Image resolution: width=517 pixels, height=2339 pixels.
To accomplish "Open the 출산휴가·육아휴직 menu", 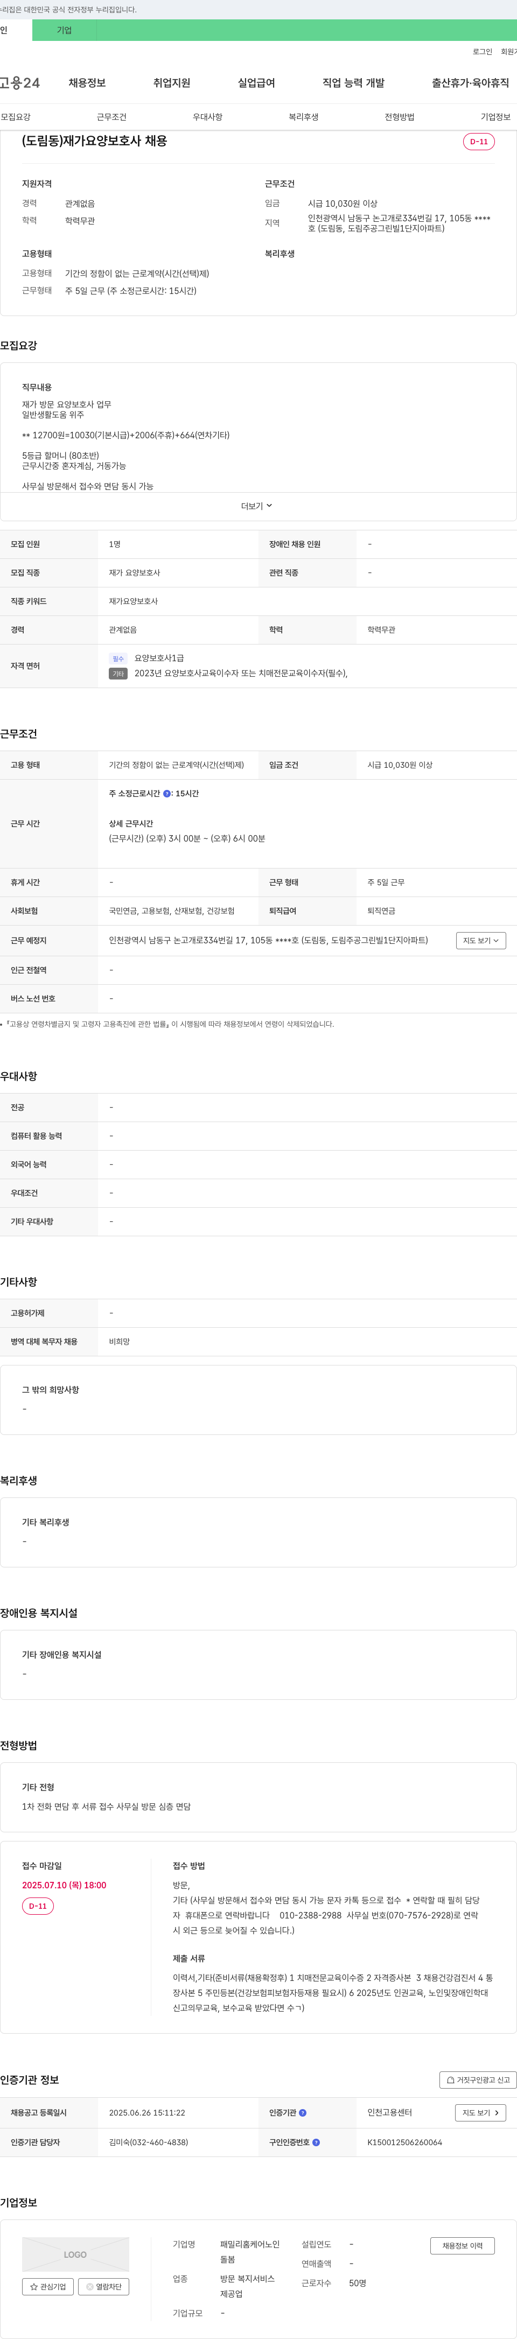I will pyautogui.click(x=470, y=82).
